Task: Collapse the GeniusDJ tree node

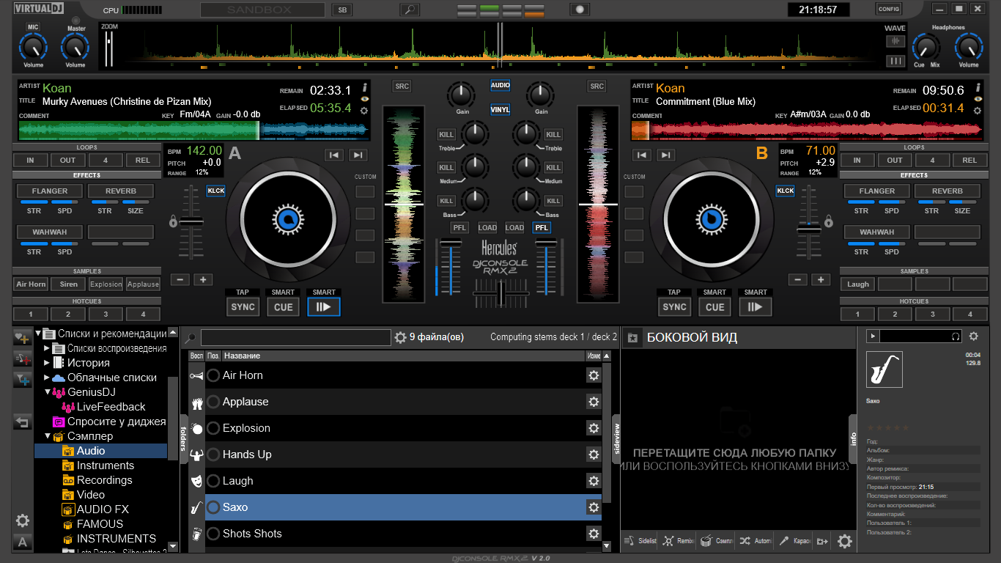Action: click(x=47, y=392)
